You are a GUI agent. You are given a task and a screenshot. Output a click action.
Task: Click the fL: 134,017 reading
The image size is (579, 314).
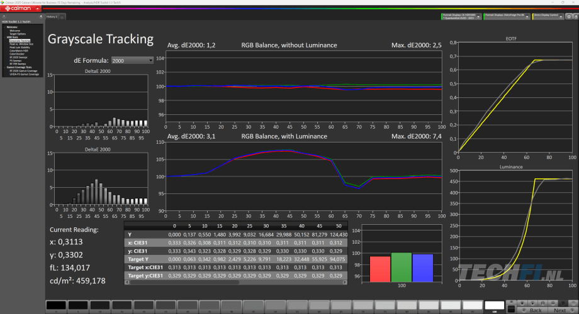point(70,268)
